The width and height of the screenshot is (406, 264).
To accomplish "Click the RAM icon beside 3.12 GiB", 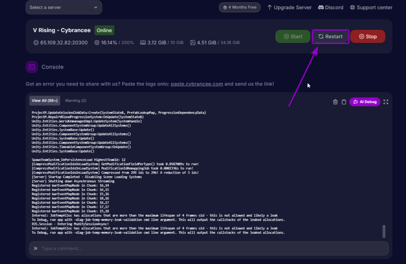I will pyautogui.click(x=143, y=42).
